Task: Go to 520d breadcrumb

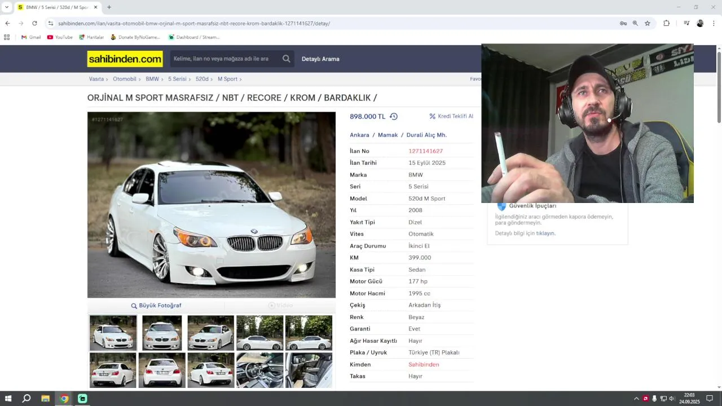Action: (202, 79)
